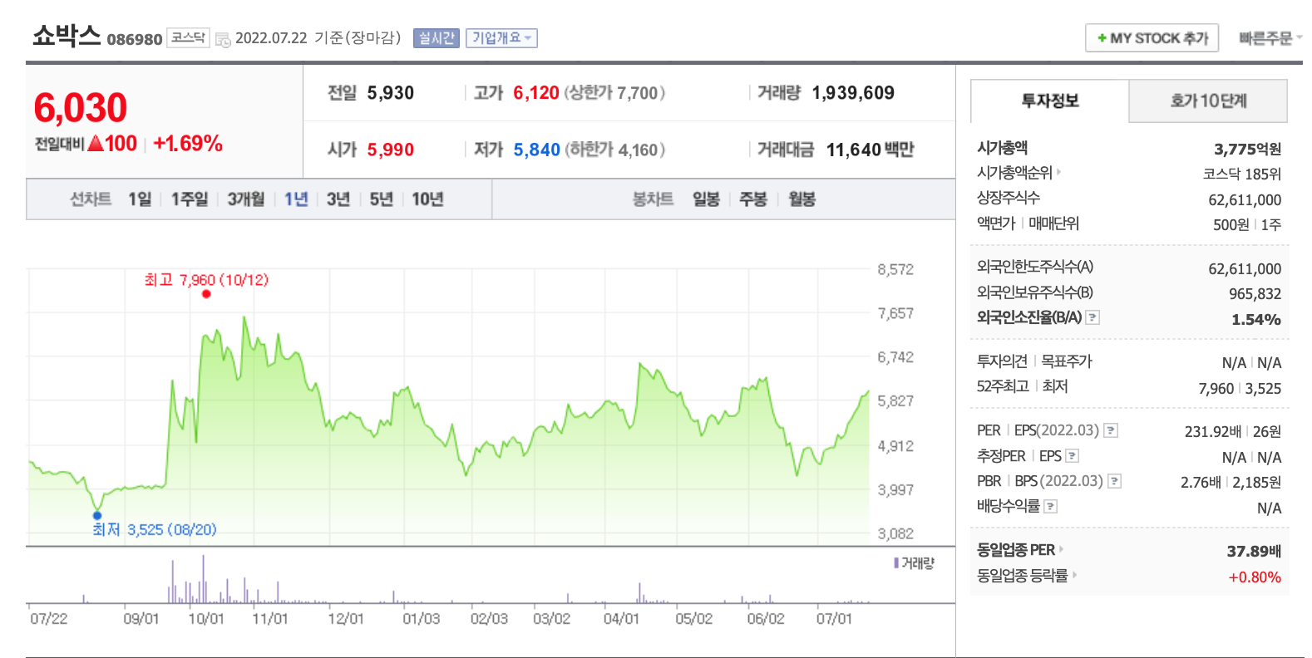Click the 쇼박스 stock name heading
Image resolution: width=1312 pixels, height=658 pixels.
coord(67,36)
